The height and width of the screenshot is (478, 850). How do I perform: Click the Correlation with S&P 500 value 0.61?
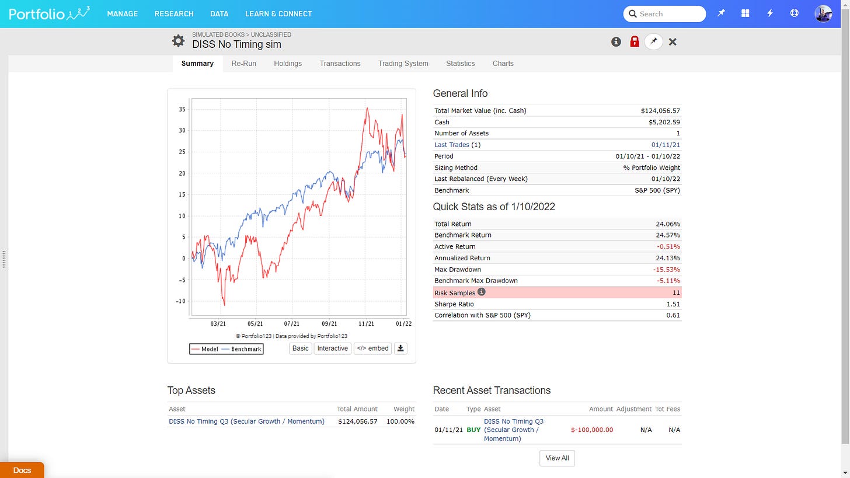coord(673,315)
